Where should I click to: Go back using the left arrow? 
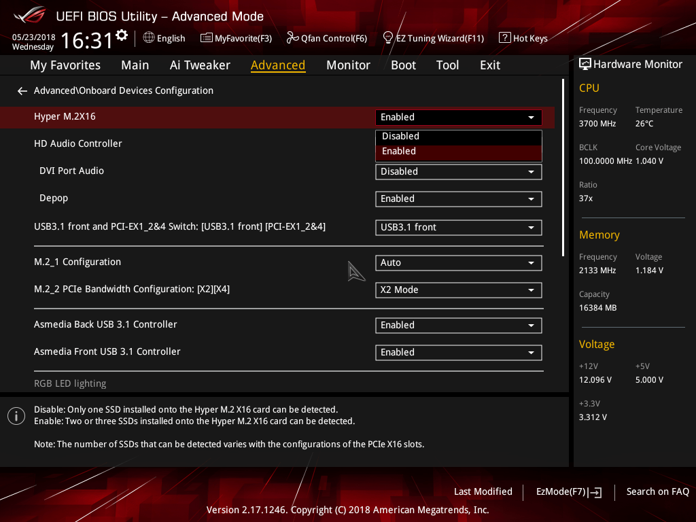coord(22,90)
